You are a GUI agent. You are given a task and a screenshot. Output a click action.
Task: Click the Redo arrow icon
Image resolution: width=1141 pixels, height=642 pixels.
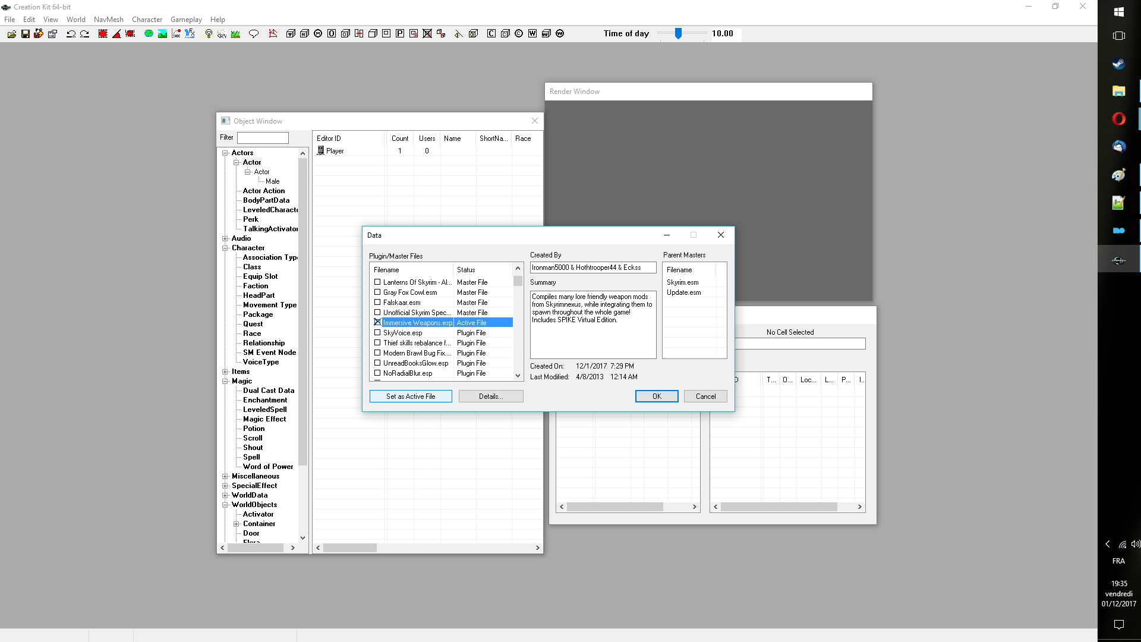pos(84,34)
